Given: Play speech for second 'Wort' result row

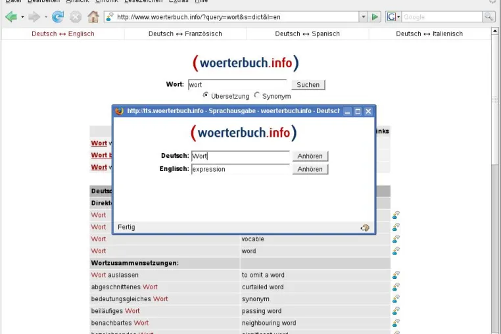Looking at the screenshot, I should (x=396, y=227).
